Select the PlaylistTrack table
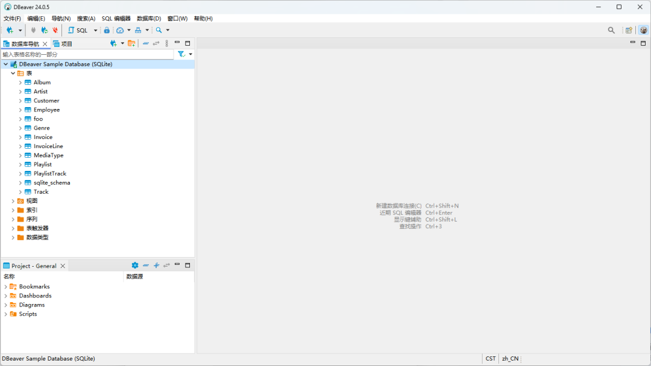 click(50, 174)
